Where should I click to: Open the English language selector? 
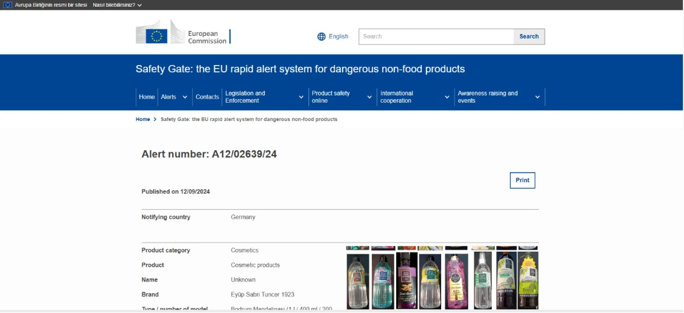pyautogui.click(x=333, y=36)
